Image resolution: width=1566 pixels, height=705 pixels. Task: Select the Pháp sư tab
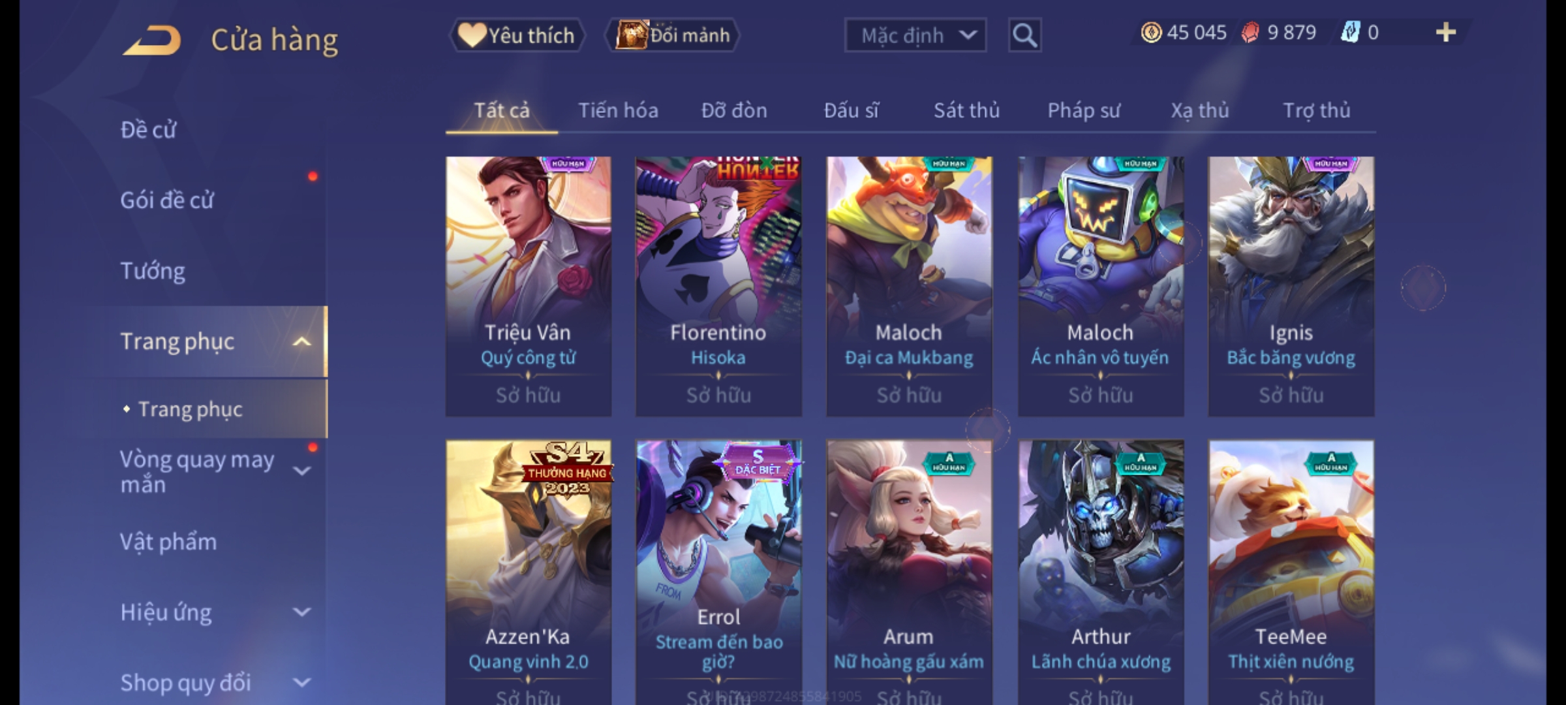click(1084, 110)
